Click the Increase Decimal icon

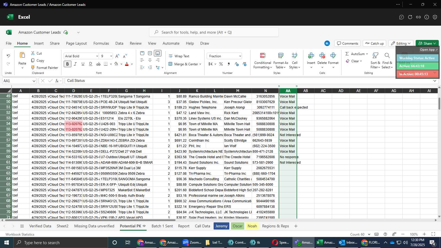(x=237, y=64)
